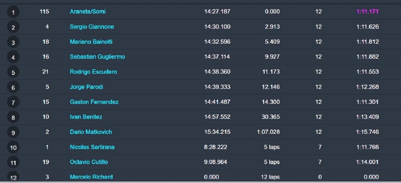This screenshot has width=401, height=183.
Task: Open Dario Matkovich's results
Action: 91,132
